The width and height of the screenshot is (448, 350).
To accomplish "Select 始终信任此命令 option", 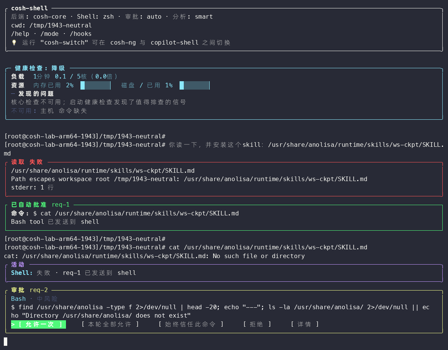I will (191, 324).
